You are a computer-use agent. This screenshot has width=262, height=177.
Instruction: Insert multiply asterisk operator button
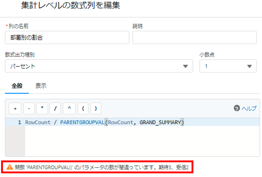(42, 109)
